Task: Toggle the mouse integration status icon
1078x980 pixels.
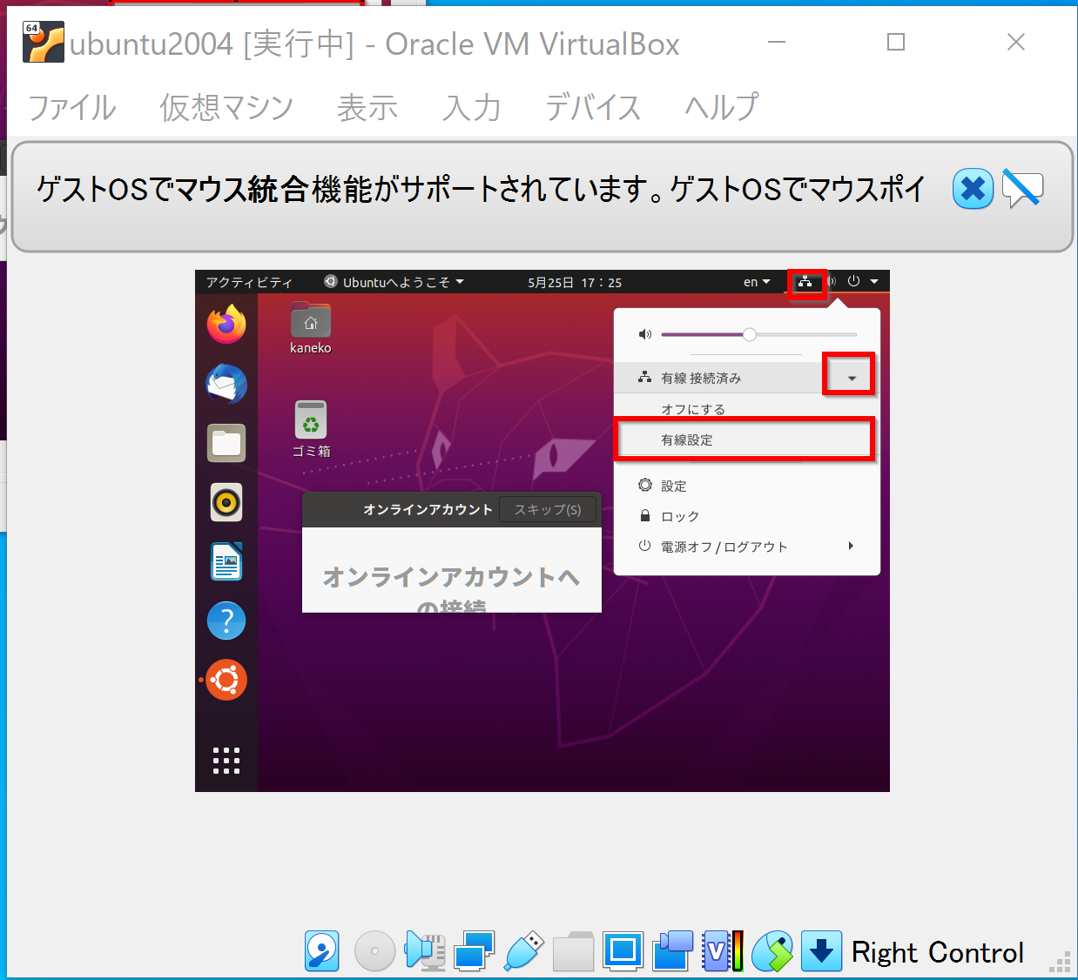Action: [772, 951]
